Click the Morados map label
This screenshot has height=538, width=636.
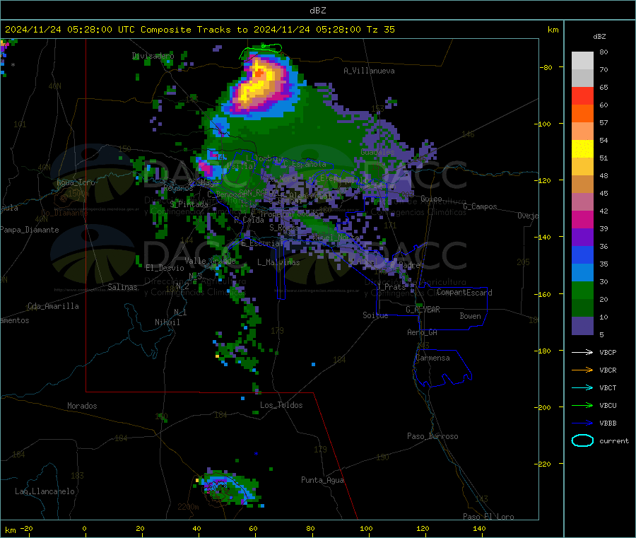click(x=82, y=406)
